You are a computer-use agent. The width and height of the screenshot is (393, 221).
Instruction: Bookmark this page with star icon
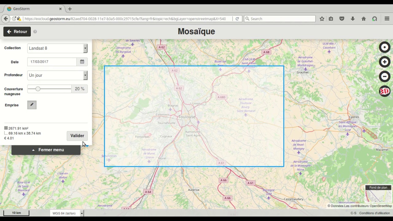[x=322, y=19]
